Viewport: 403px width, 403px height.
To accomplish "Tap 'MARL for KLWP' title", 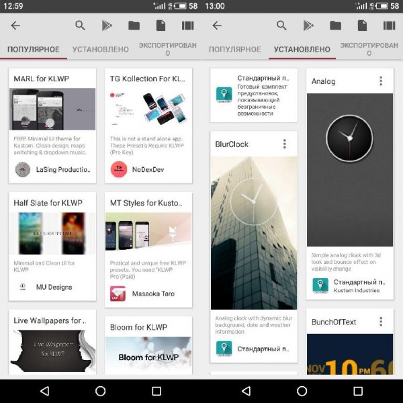I will 42,79.
